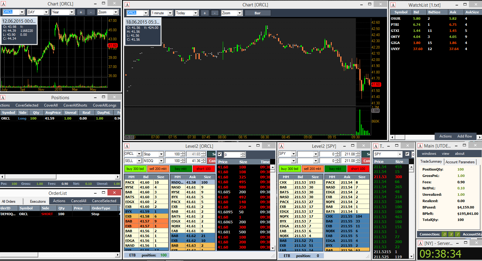
Task: Click the WatchList window app icon
Action: pyautogui.click(x=393, y=5)
